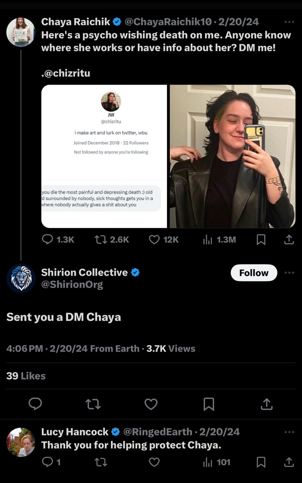
Task: Open more options for Lucy Hancock's reply
Action: [x=289, y=432]
